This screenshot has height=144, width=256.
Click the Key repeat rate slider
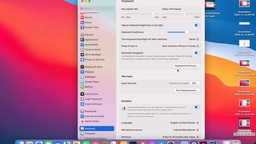[140, 14]
